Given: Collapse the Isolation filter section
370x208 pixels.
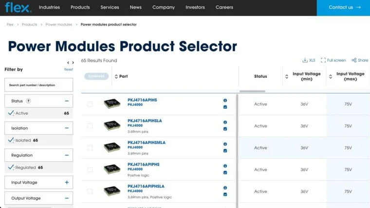Looking at the screenshot, I should 66,128.
